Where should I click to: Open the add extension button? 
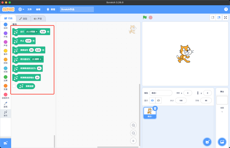[6, 143]
